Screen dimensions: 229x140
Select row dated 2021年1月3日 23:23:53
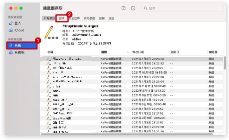click(x=131, y=59)
